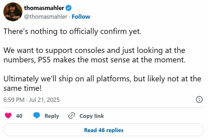
Task: Click the thomasmahler display name
Action: [x=44, y=8]
